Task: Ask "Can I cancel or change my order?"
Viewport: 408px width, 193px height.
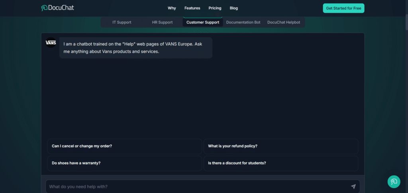Action: click(124, 146)
